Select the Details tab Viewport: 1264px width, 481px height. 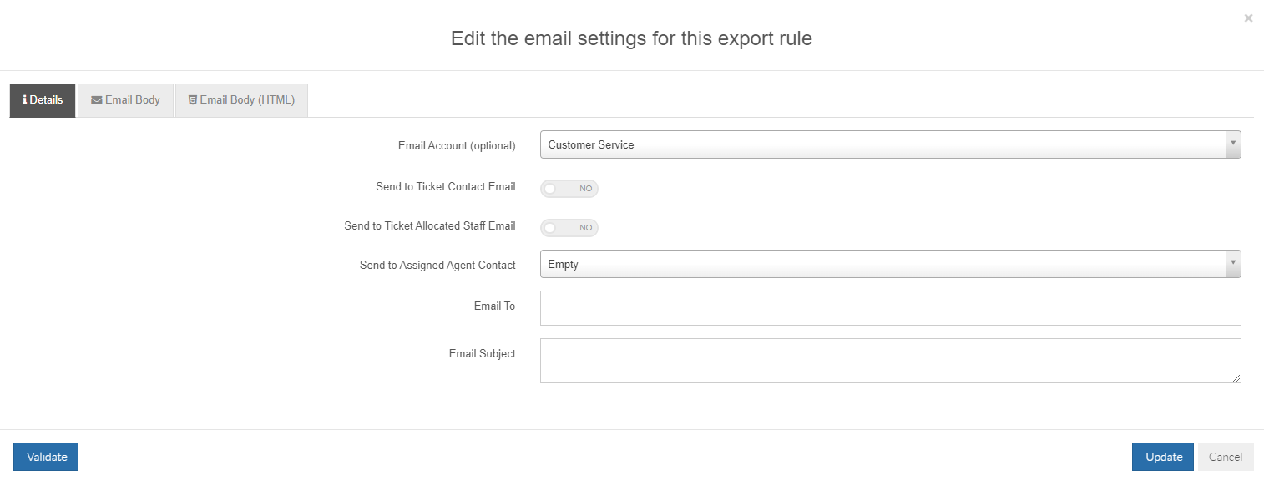click(x=43, y=100)
